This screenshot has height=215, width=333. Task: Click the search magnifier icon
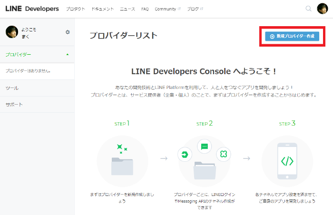pyautogui.click(x=309, y=9)
